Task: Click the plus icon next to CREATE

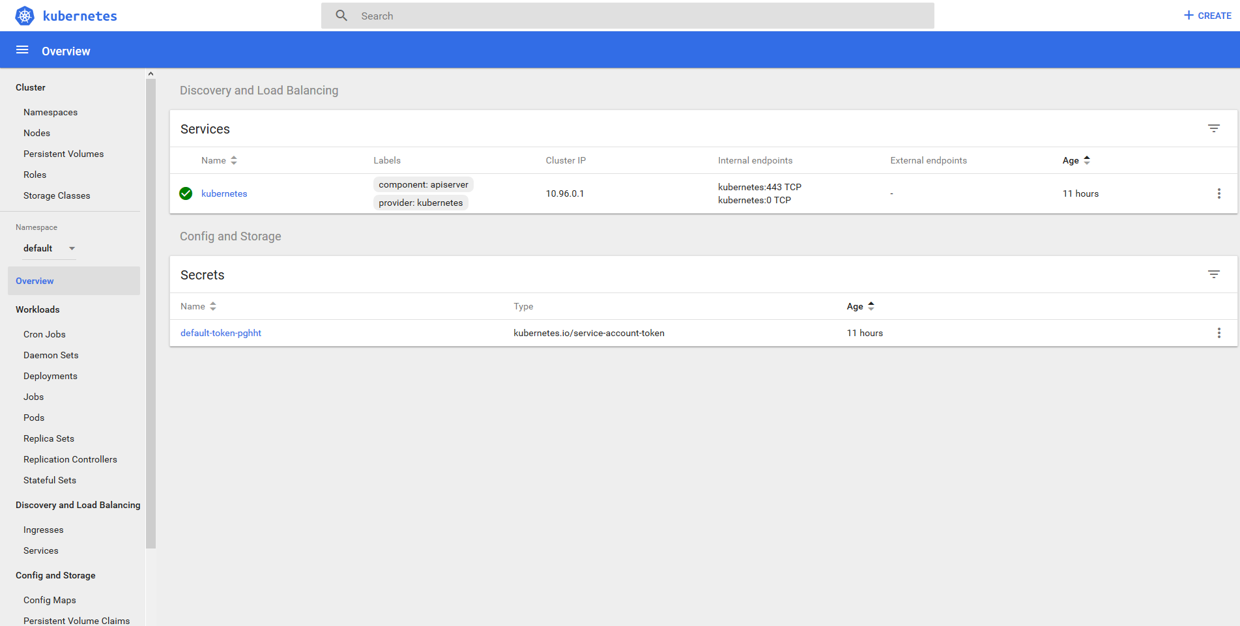Action: click(1189, 16)
